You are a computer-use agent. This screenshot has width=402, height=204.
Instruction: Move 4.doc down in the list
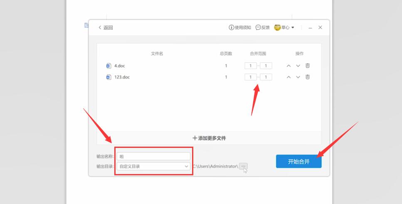click(298, 66)
